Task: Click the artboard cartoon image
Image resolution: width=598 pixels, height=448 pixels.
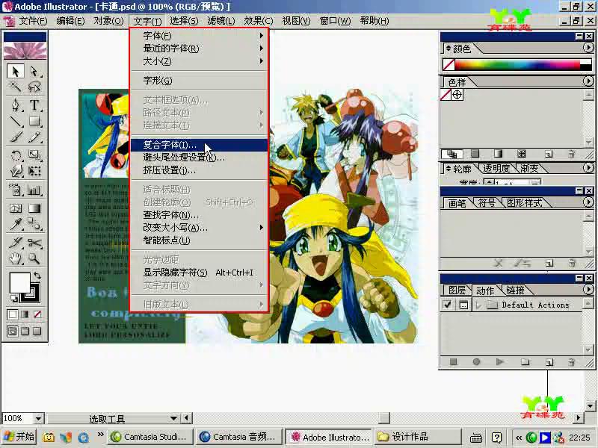Action: point(248,217)
